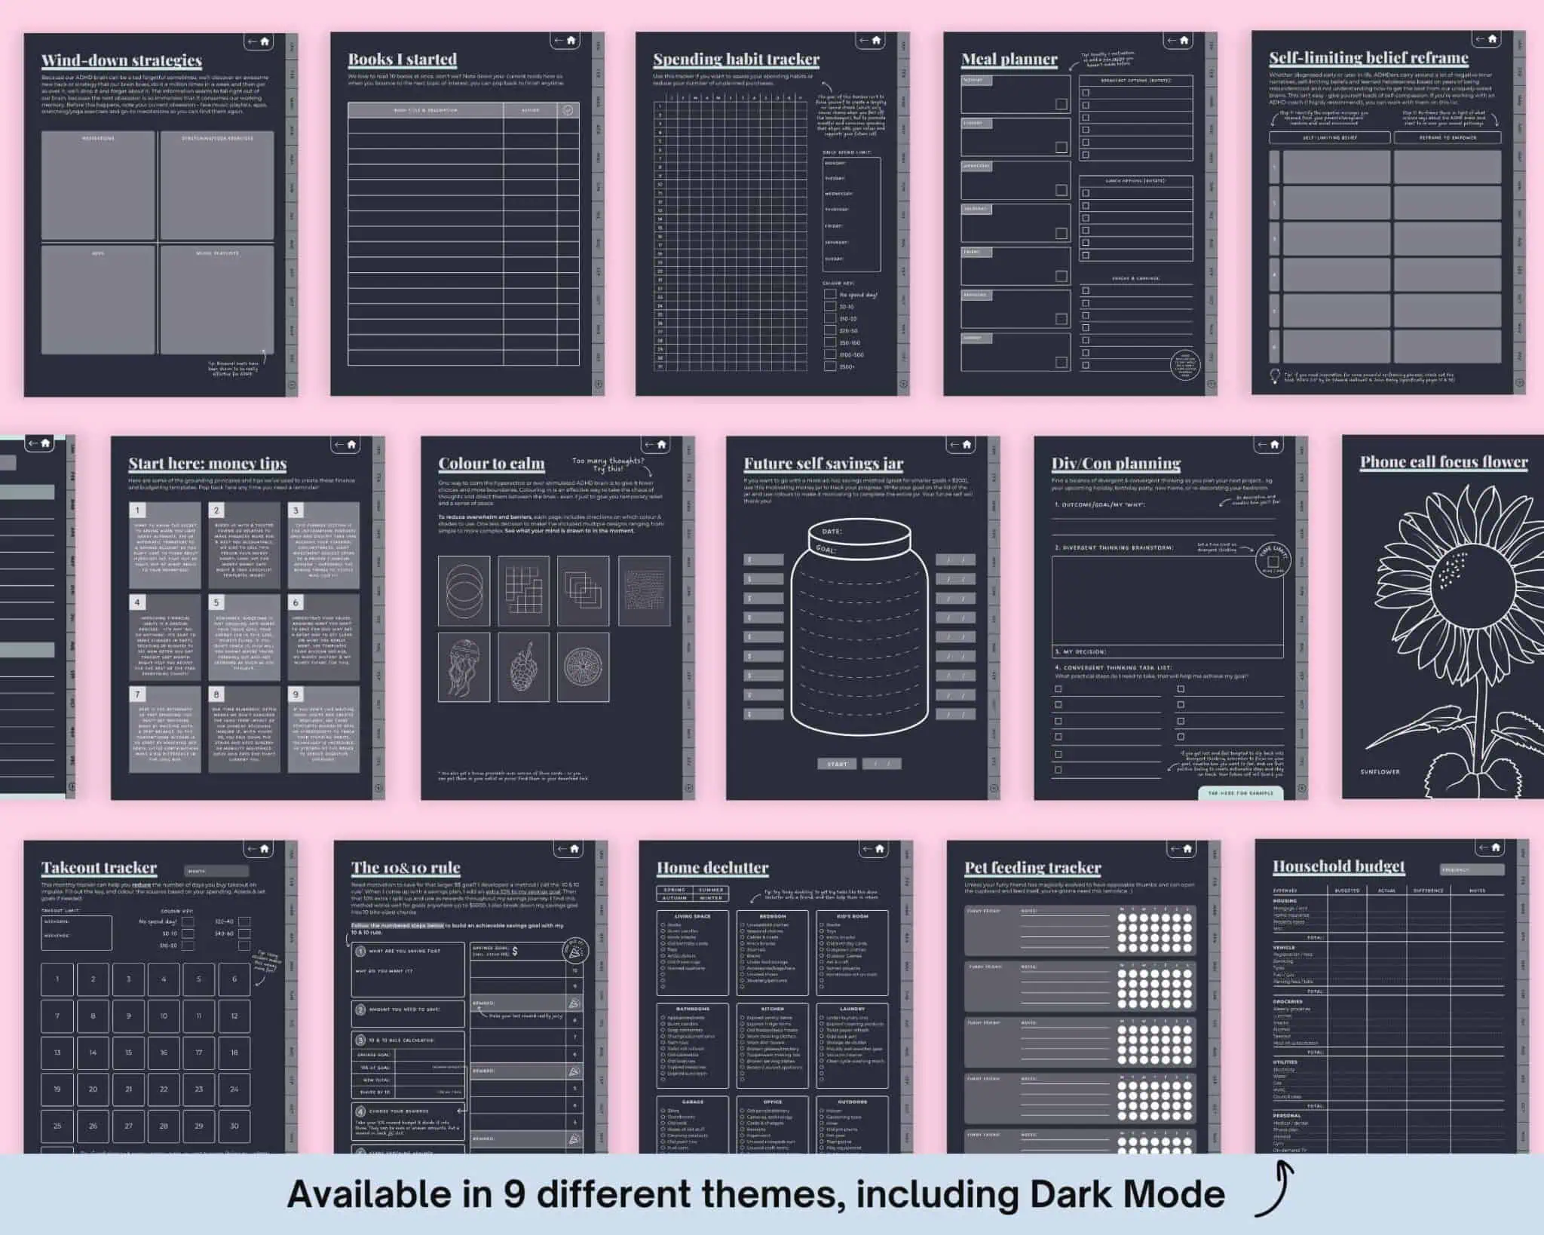Viewport: 1544px width, 1235px height.
Task: Tap the back arrow on Colour to calm page
Action: pos(650,445)
